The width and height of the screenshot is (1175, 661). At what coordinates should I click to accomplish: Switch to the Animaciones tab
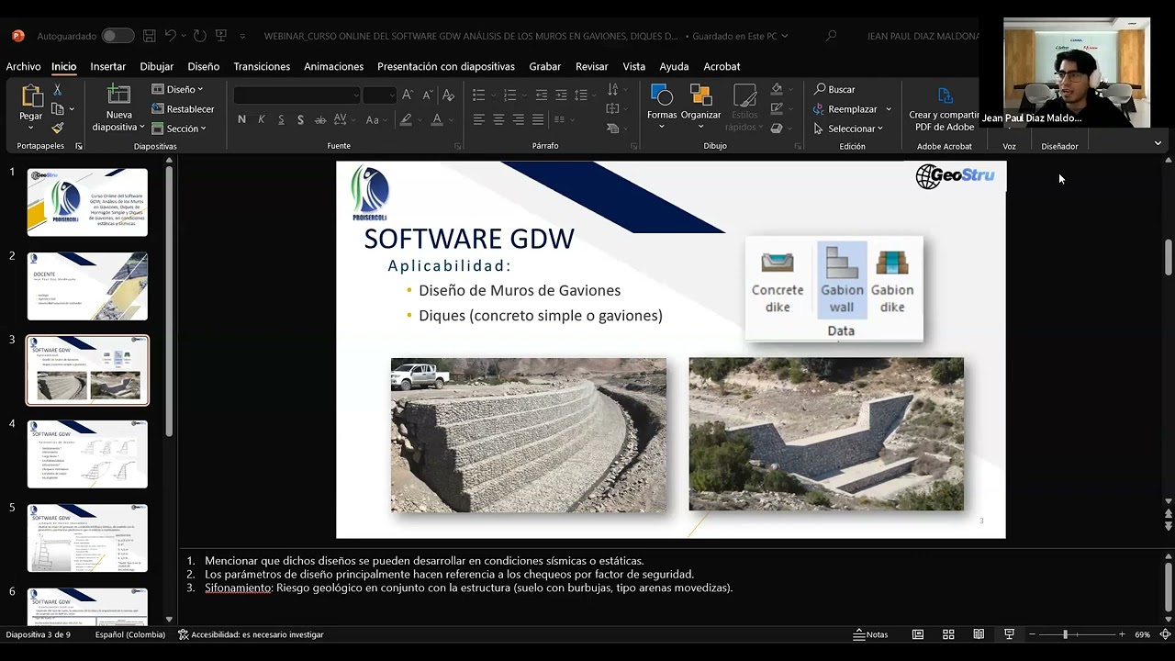point(333,66)
